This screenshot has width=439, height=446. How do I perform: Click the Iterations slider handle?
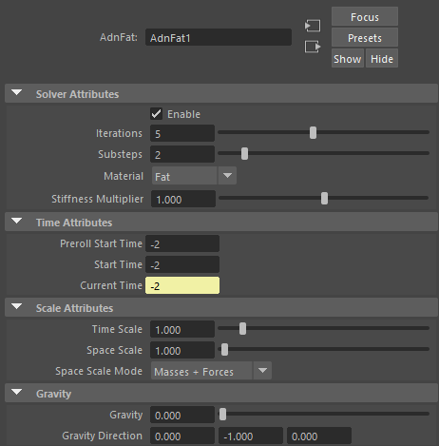tap(313, 133)
